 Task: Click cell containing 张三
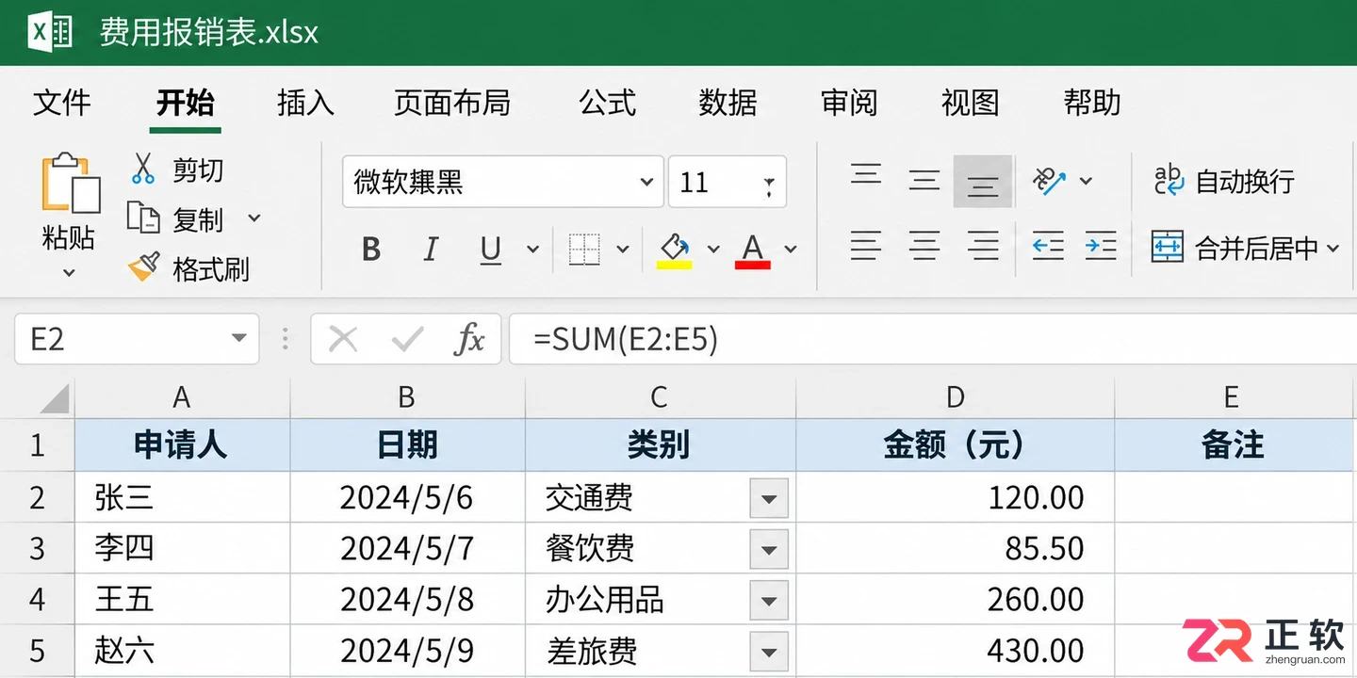click(182, 497)
